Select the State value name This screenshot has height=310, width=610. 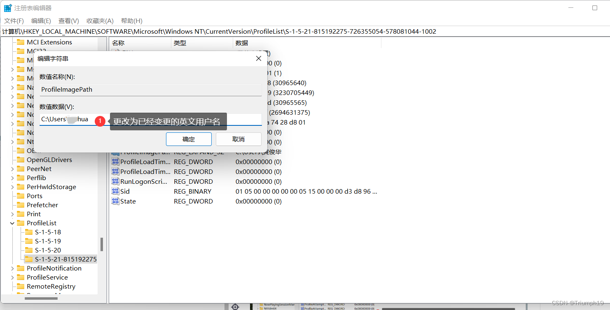coord(128,201)
